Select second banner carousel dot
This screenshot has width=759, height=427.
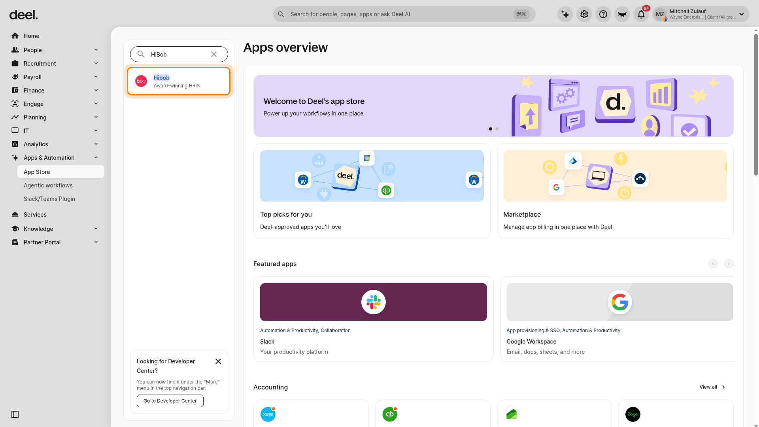[497, 129]
